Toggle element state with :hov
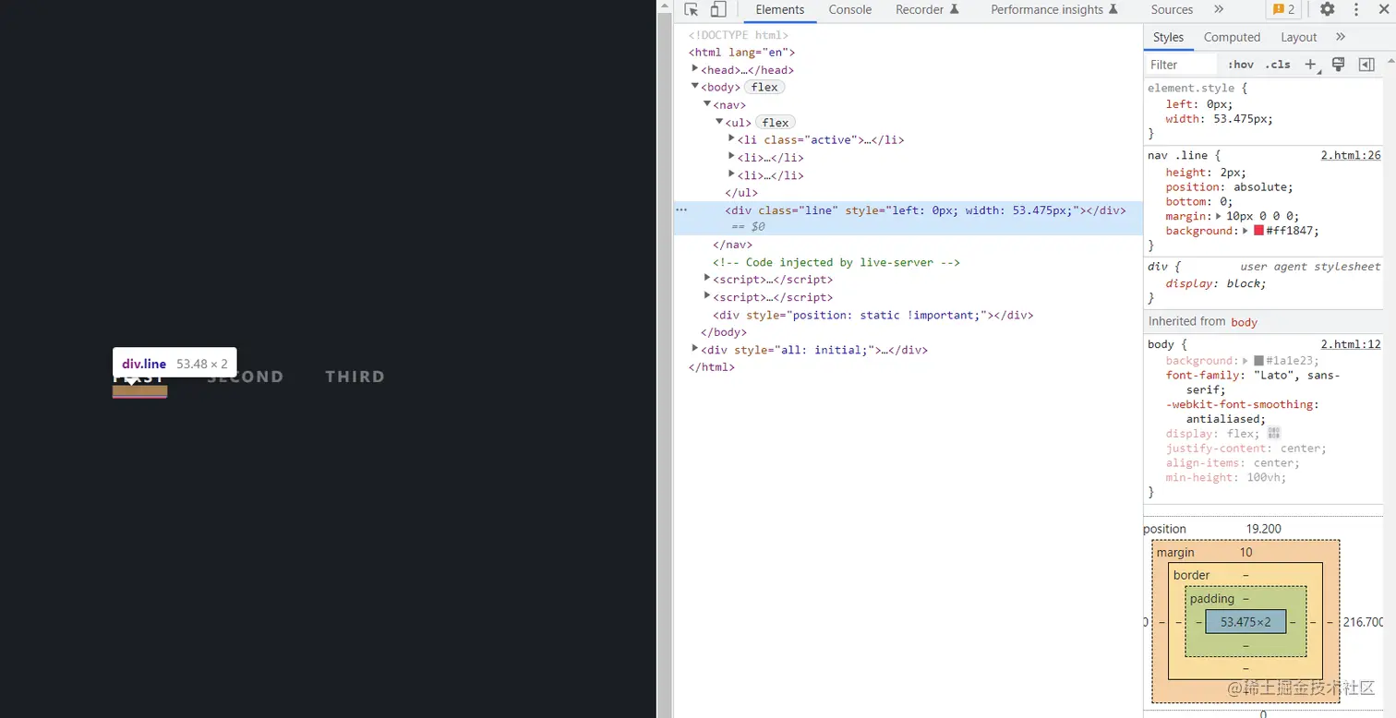This screenshot has width=1396, height=718. pos(1241,65)
